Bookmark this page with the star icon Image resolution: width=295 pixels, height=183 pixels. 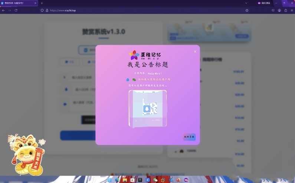pos(247,10)
